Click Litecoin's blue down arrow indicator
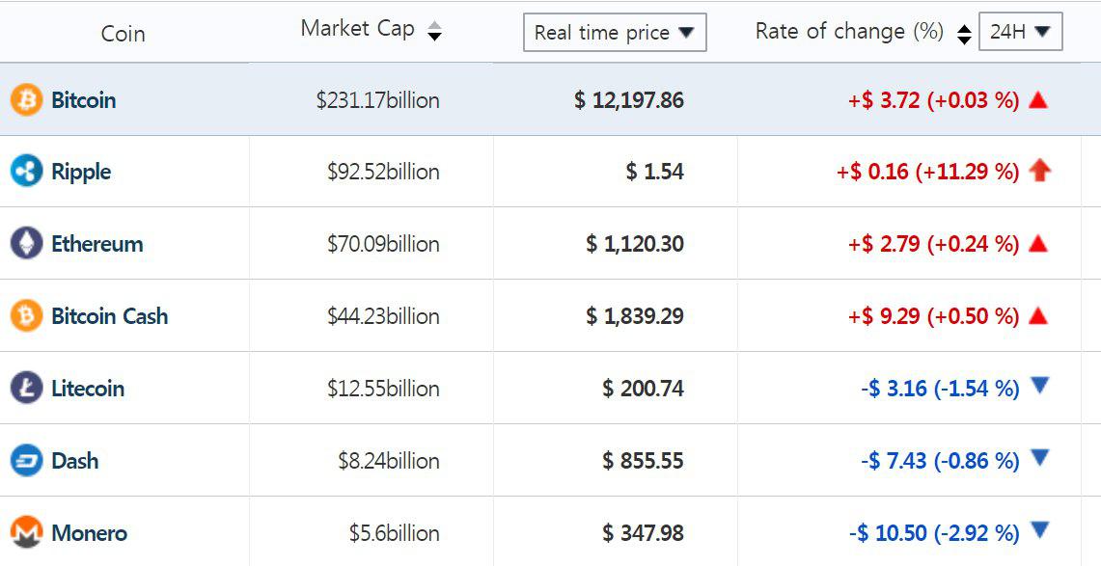 tap(1039, 387)
